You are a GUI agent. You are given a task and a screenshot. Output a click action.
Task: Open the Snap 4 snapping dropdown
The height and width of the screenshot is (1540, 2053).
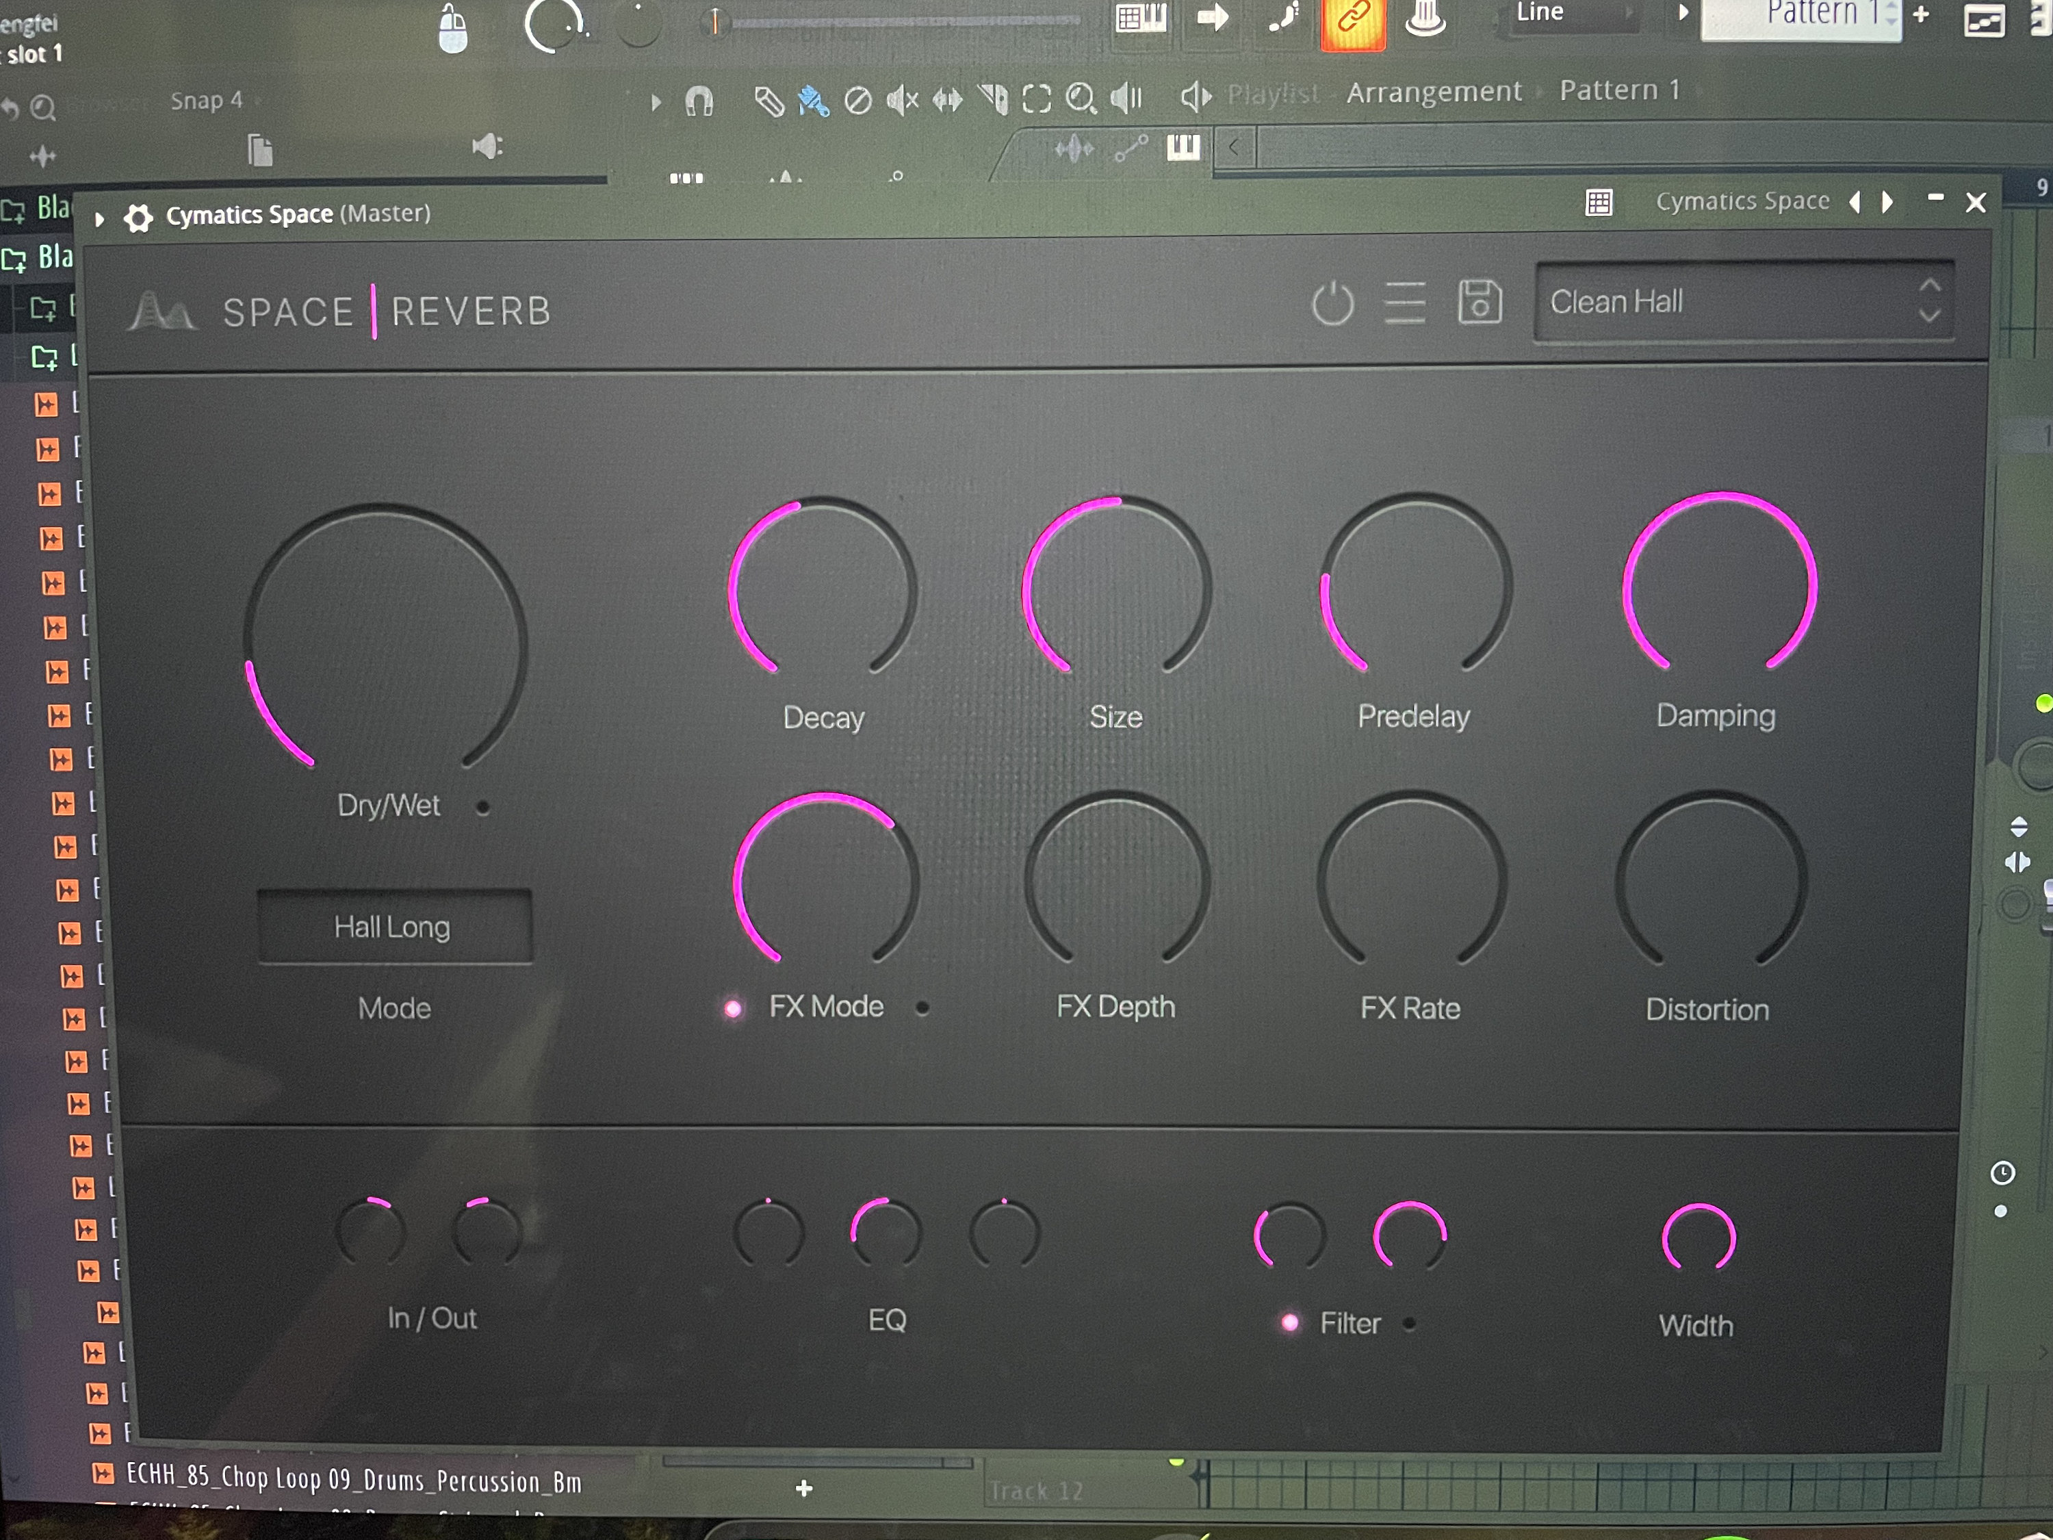click(x=206, y=100)
